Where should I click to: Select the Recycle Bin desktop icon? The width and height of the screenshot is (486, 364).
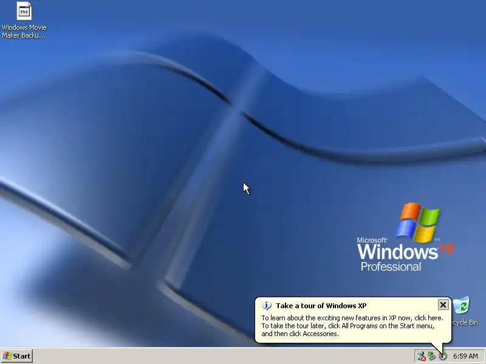[x=463, y=311]
